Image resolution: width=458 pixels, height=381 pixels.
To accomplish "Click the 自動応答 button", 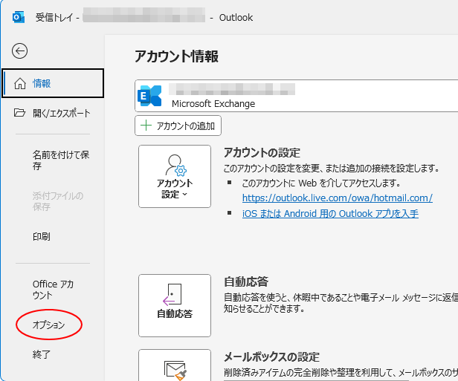I will [175, 305].
